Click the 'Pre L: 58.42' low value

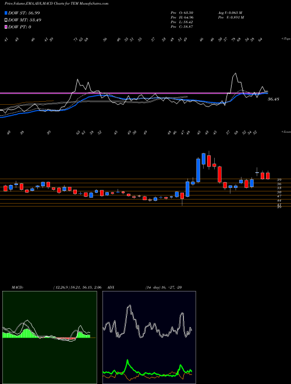click(183, 22)
